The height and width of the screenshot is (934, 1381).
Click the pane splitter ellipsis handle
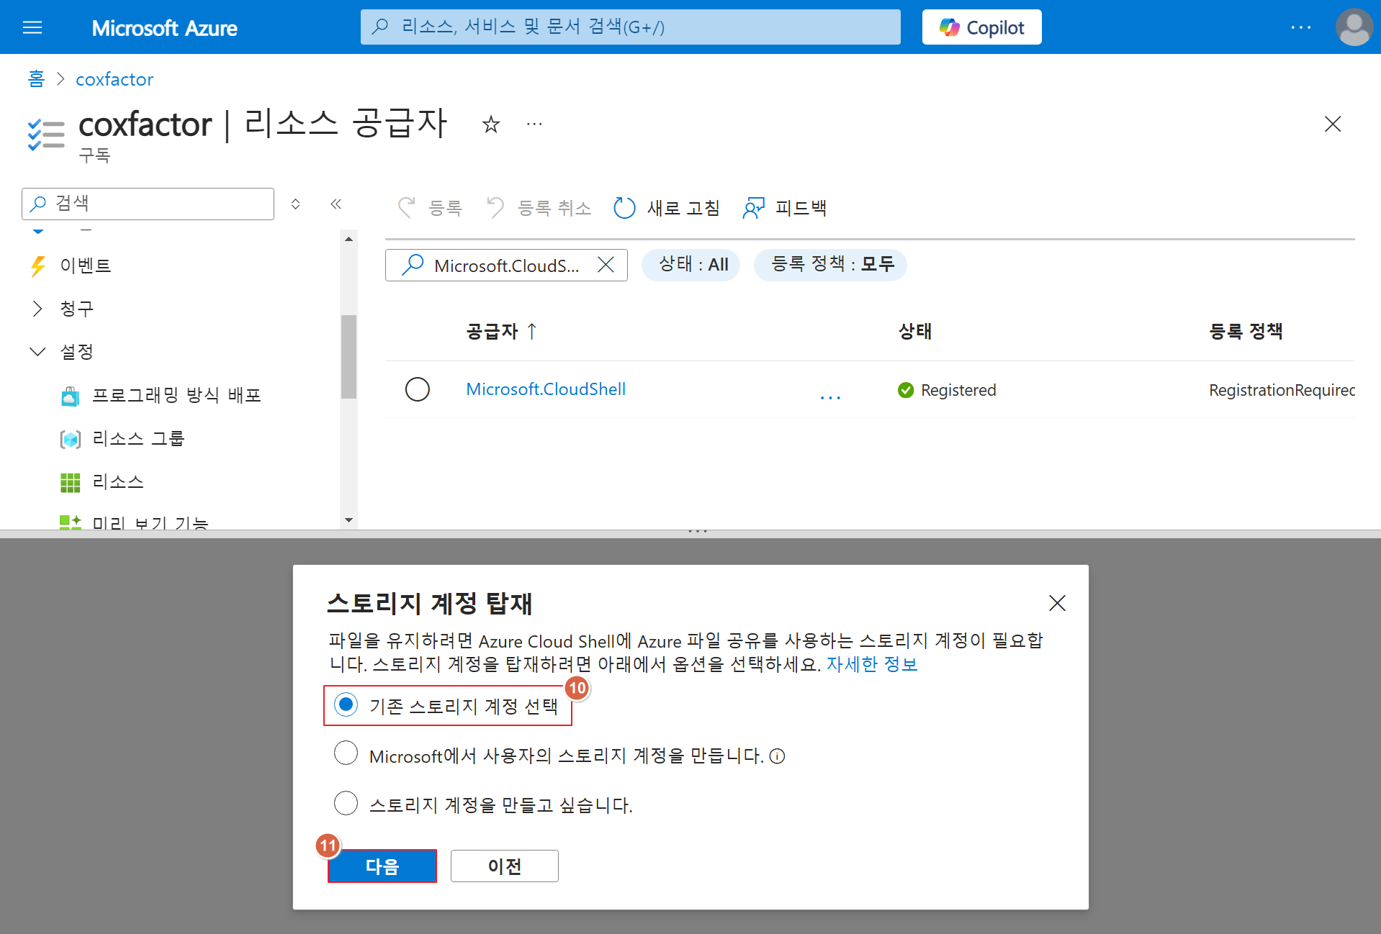click(x=697, y=532)
